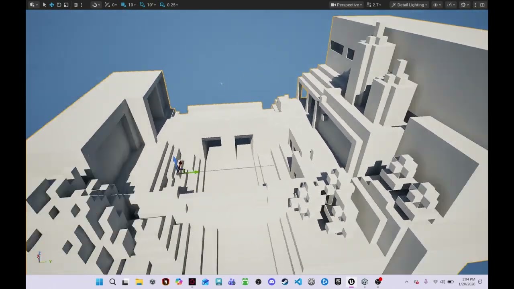Screen dimensions: 514x289
Task: Open volume tray icon
Action: 443,282
